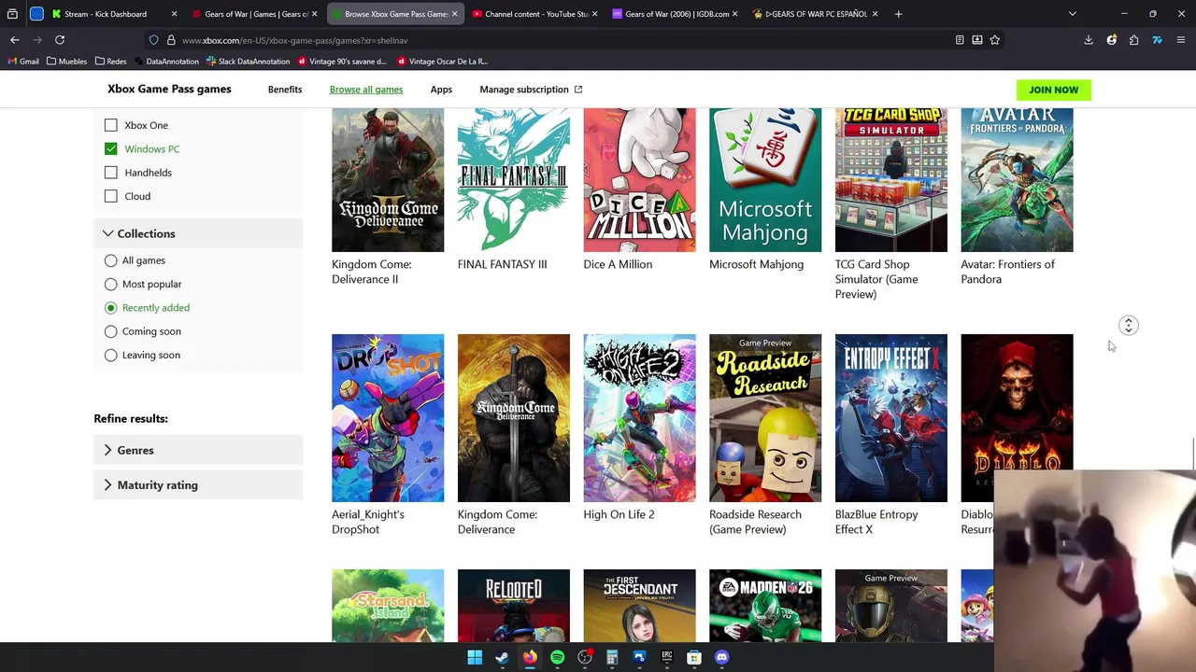Open the Manage subscription link

coord(531,90)
